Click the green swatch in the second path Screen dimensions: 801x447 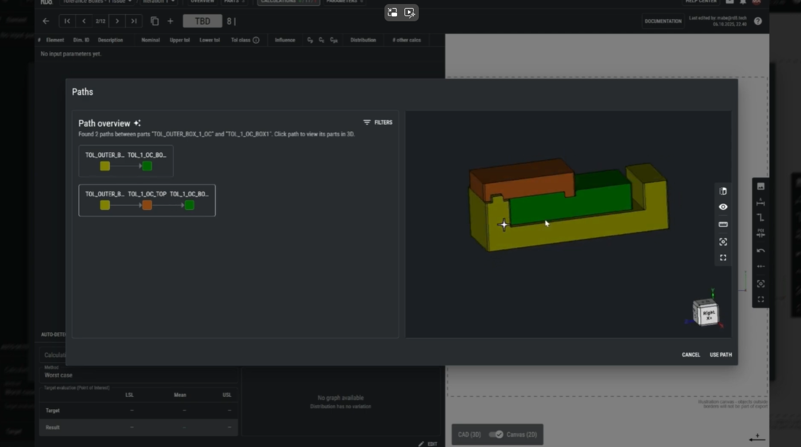click(189, 205)
